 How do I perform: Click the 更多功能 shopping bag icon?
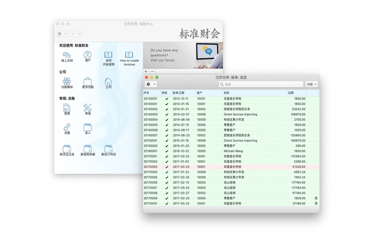coord(87,82)
